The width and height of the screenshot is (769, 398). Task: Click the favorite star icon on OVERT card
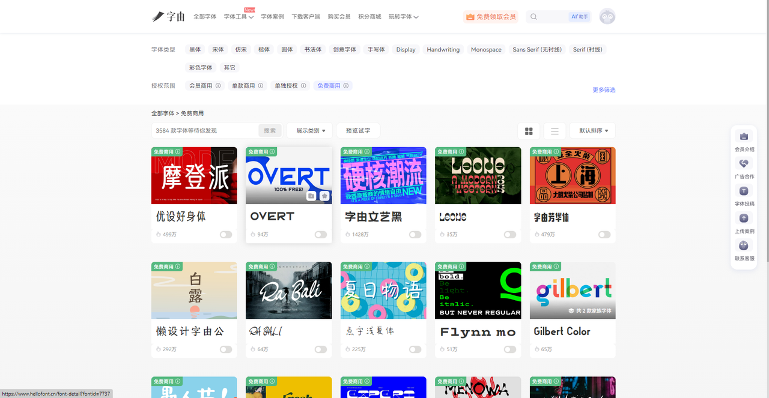[324, 196]
